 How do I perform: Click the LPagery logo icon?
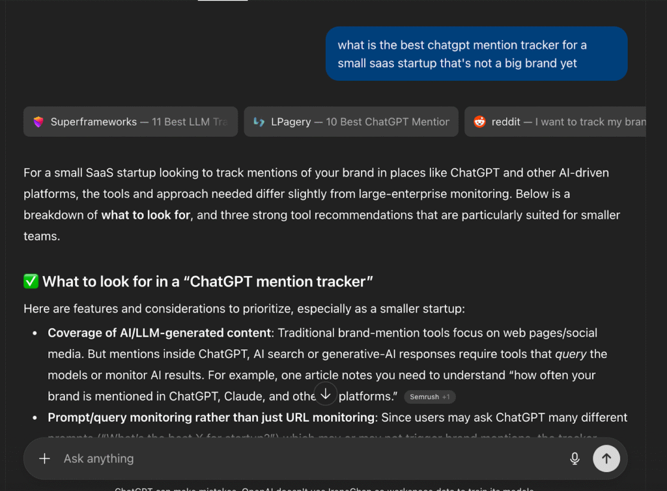[259, 122]
